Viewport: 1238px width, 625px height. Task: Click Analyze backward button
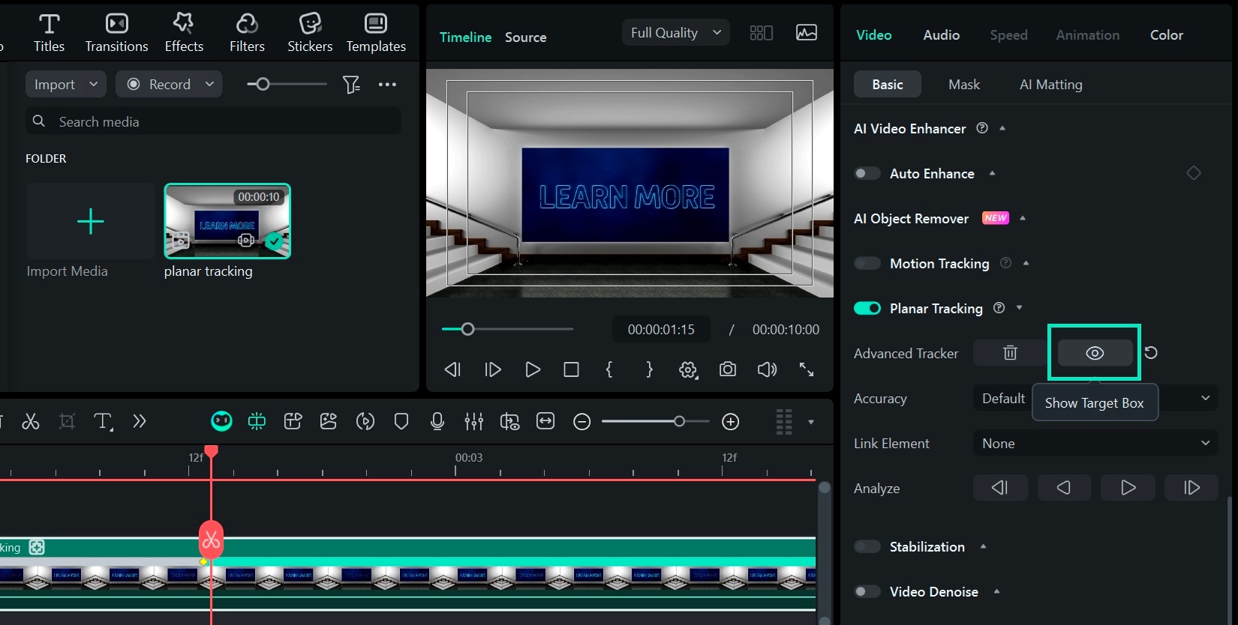[1064, 488]
